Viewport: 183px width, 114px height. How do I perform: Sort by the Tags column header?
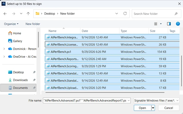[x=172, y=31]
